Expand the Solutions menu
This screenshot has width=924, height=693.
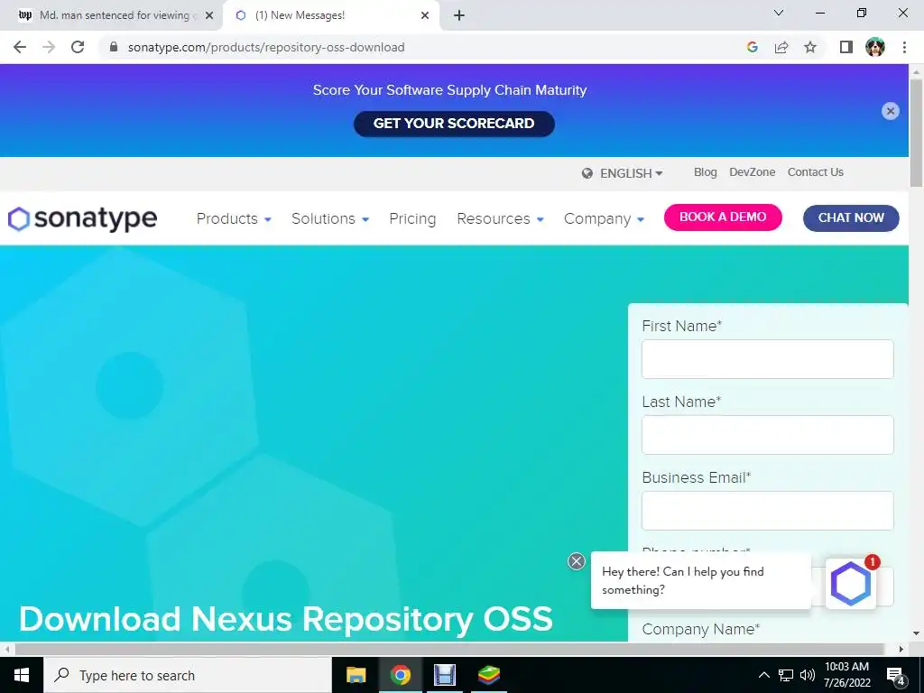[x=330, y=218]
